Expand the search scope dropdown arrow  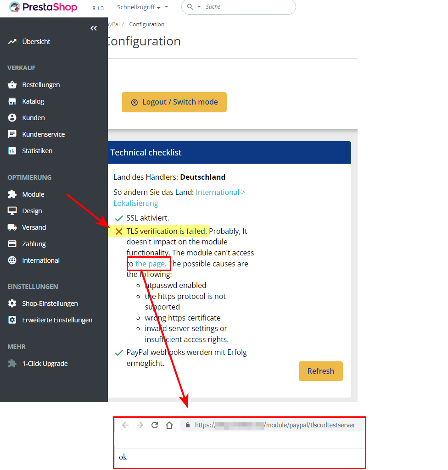coord(199,6)
